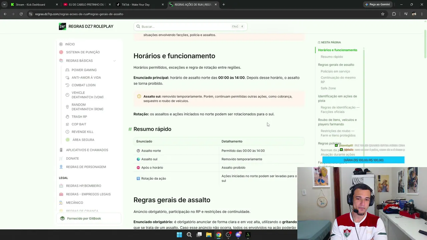
Task: Jump to Resumo rápido in page outline
Action: coord(332,57)
